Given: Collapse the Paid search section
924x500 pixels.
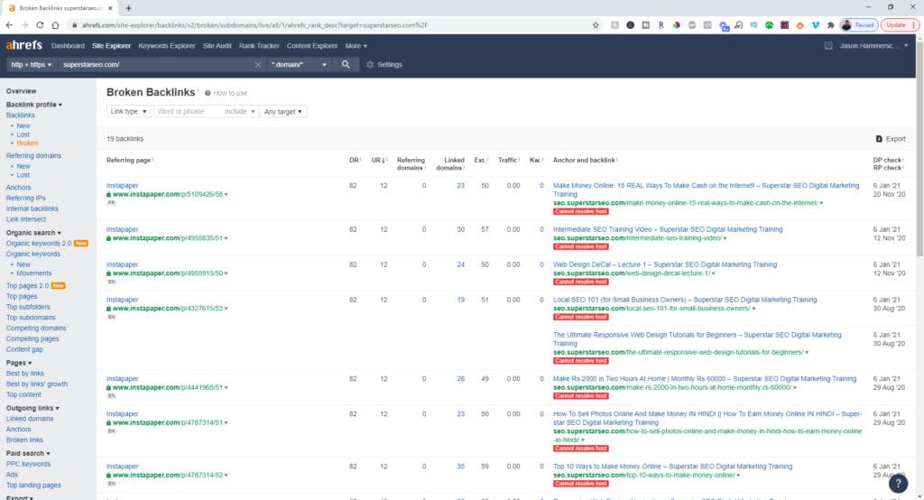Looking at the screenshot, I should click(28, 453).
